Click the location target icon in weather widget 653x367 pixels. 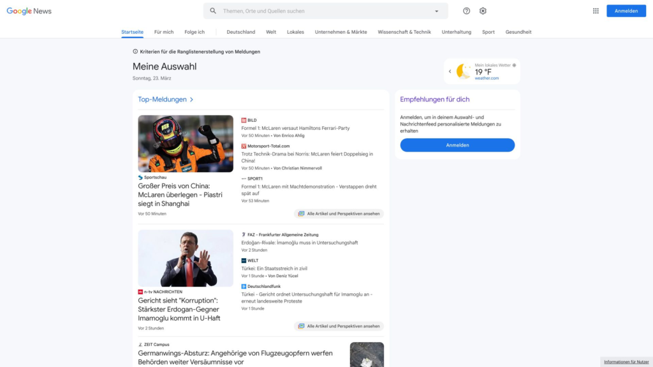click(x=514, y=66)
